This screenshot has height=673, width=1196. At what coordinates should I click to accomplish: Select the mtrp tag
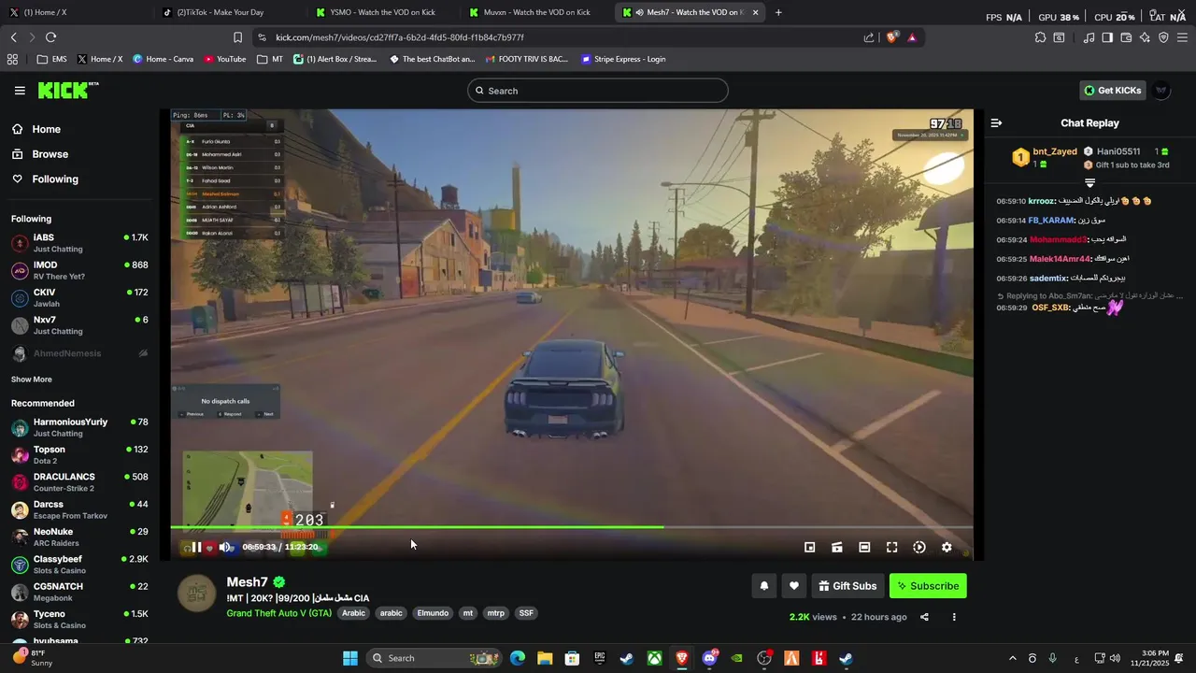(x=495, y=613)
